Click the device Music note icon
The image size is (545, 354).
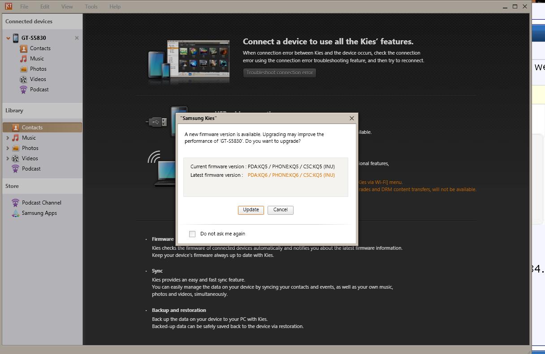23,59
